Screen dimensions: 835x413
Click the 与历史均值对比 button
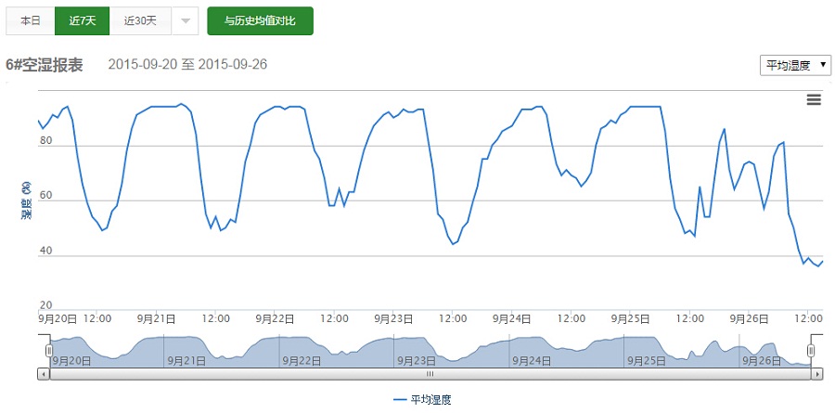coord(260,20)
